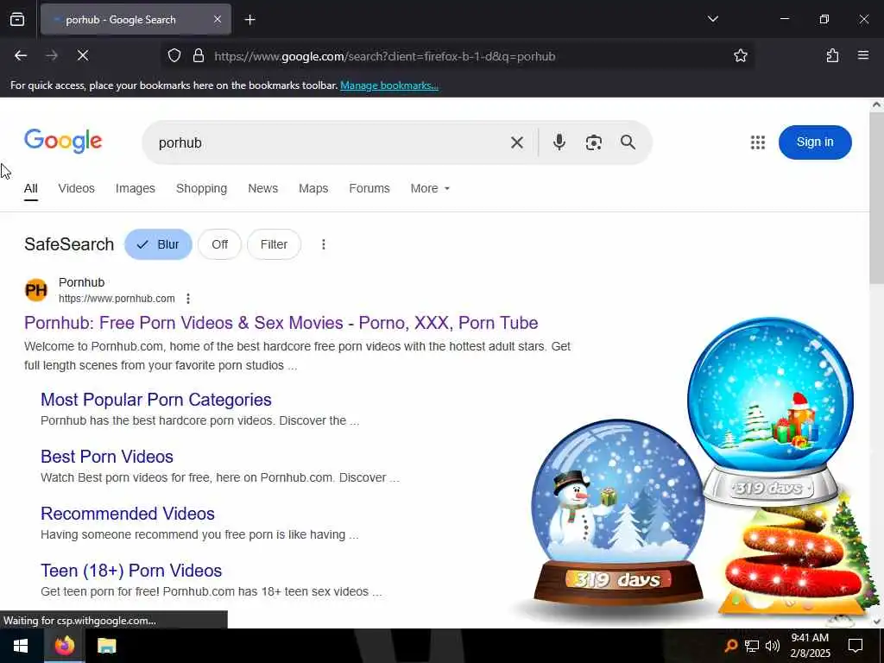Click Firefox icon in taskbar
This screenshot has width=884, height=663.
point(64,646)
